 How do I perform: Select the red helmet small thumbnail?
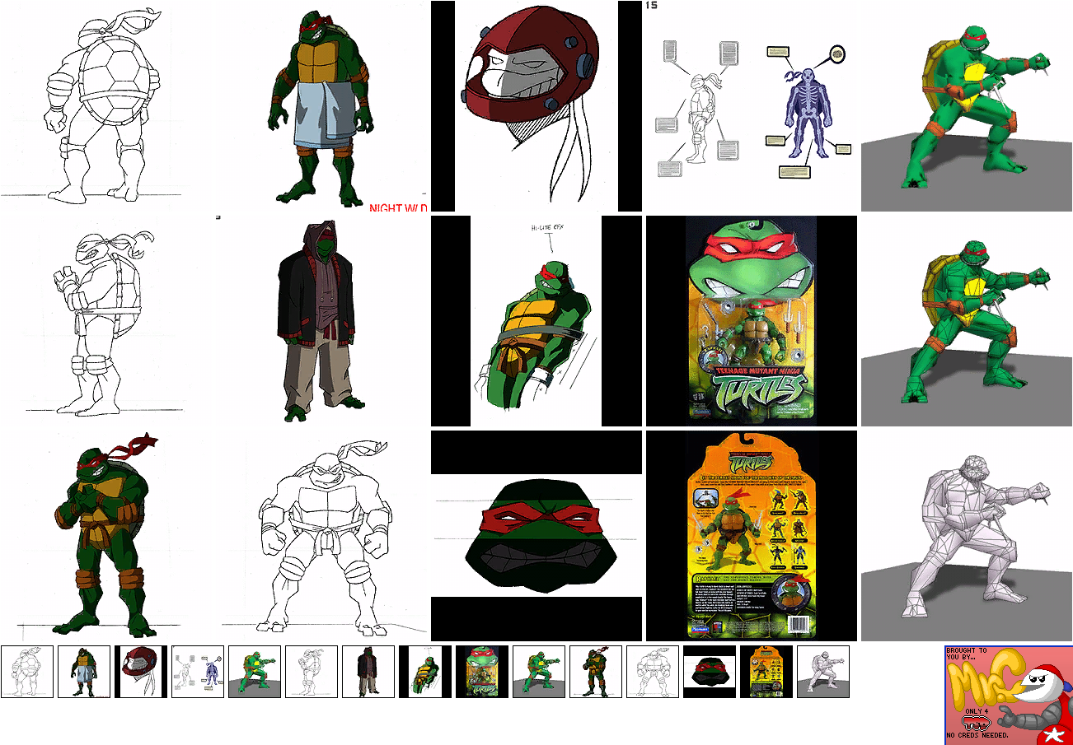pos(141,672)
